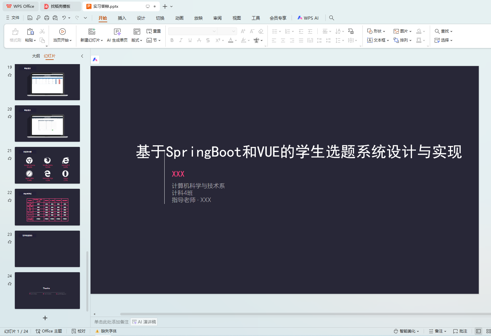Expand the 新建幻灯片 dropdown
Viewport: 491px width, 336px height.
[102, 40]
